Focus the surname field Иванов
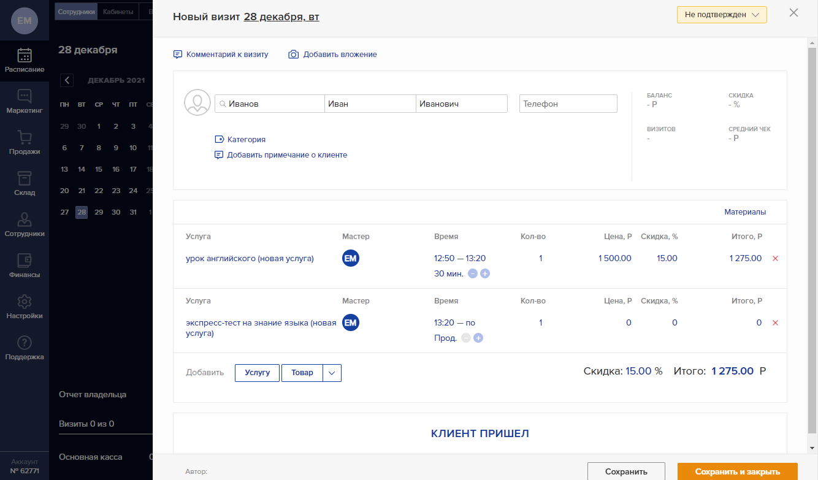Viewport: 818px width, 480px height. click(x=270, y=104)
